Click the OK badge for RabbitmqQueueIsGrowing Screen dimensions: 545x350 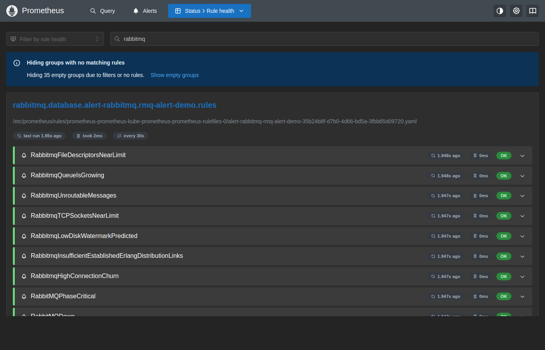point(504,176)
